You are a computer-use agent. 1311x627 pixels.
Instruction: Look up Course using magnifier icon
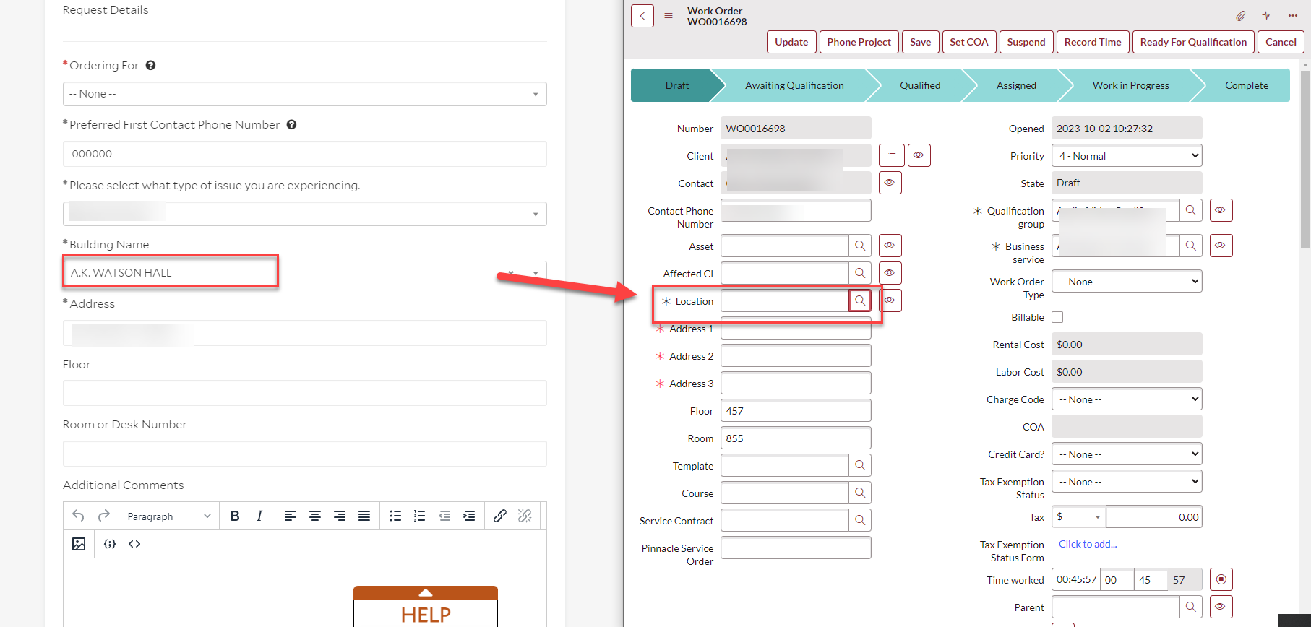(x=860, y=493)
